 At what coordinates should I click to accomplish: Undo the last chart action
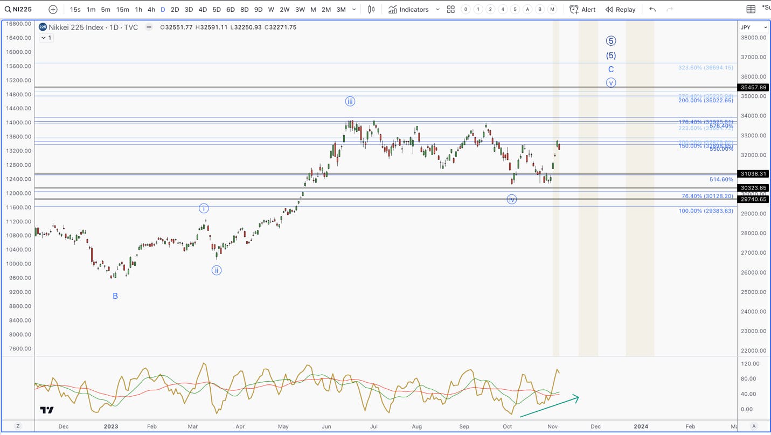click(652, 9)
